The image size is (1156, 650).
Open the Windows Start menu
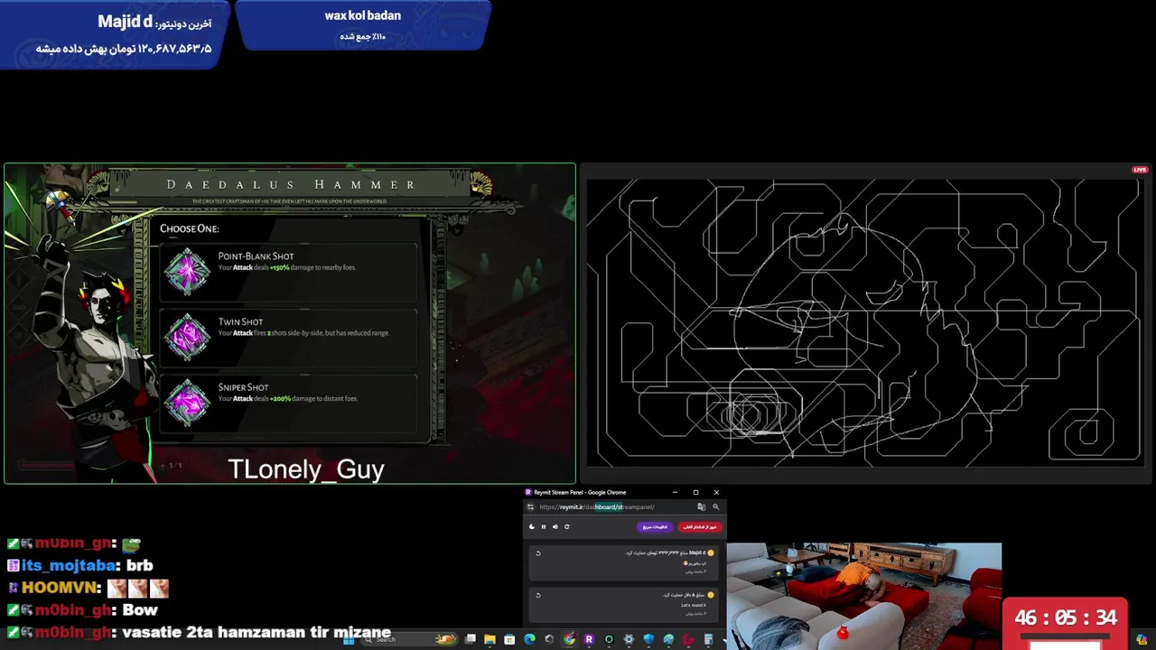348,639
